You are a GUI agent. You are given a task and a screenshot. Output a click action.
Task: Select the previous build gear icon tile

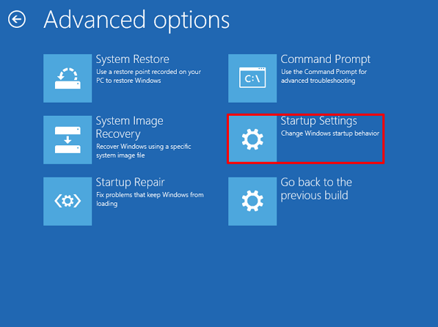[252, 202]
